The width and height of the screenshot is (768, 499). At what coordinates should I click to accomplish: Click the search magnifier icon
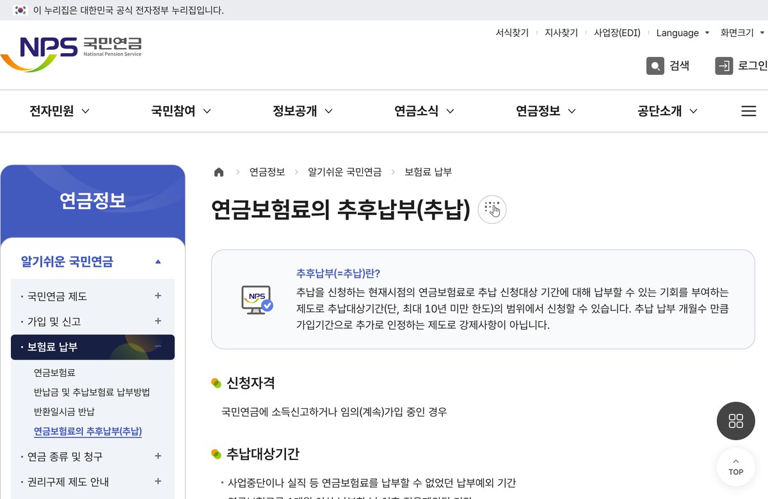click(655, 65)
